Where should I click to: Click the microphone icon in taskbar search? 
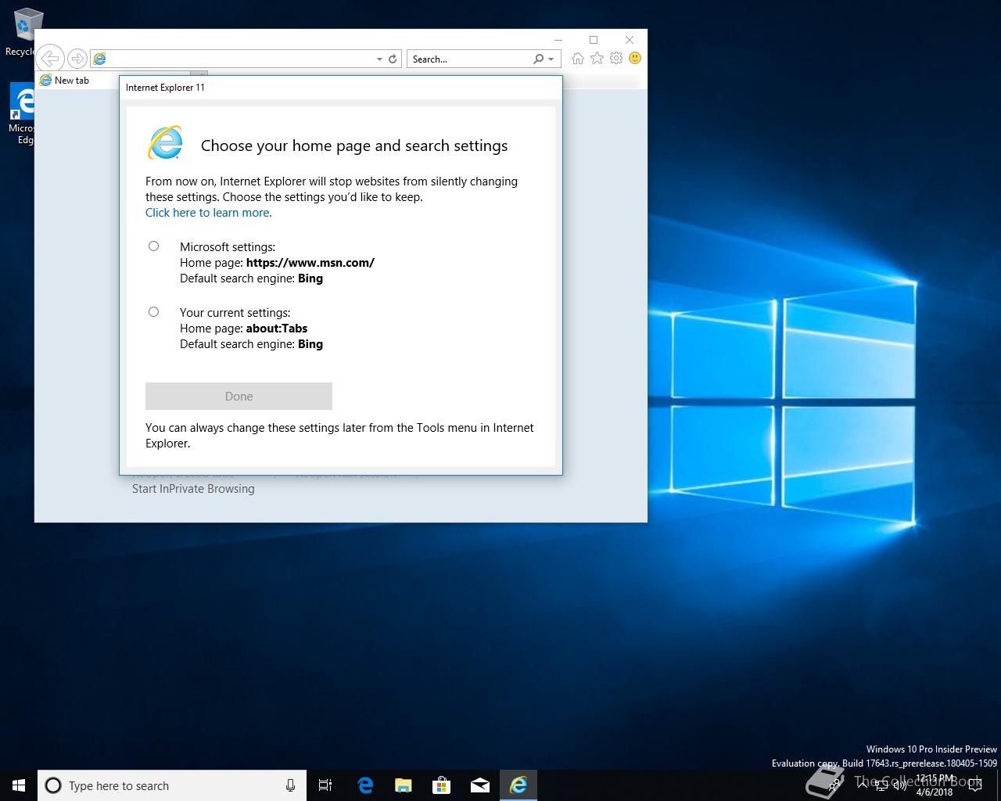(290, 785)
